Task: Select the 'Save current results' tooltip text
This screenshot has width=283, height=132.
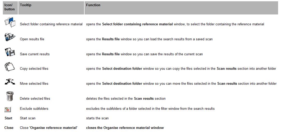Action: coord(35,54)
